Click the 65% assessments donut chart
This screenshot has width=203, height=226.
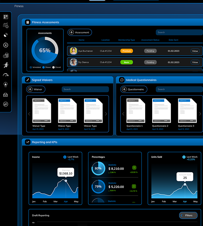point(45,50)
